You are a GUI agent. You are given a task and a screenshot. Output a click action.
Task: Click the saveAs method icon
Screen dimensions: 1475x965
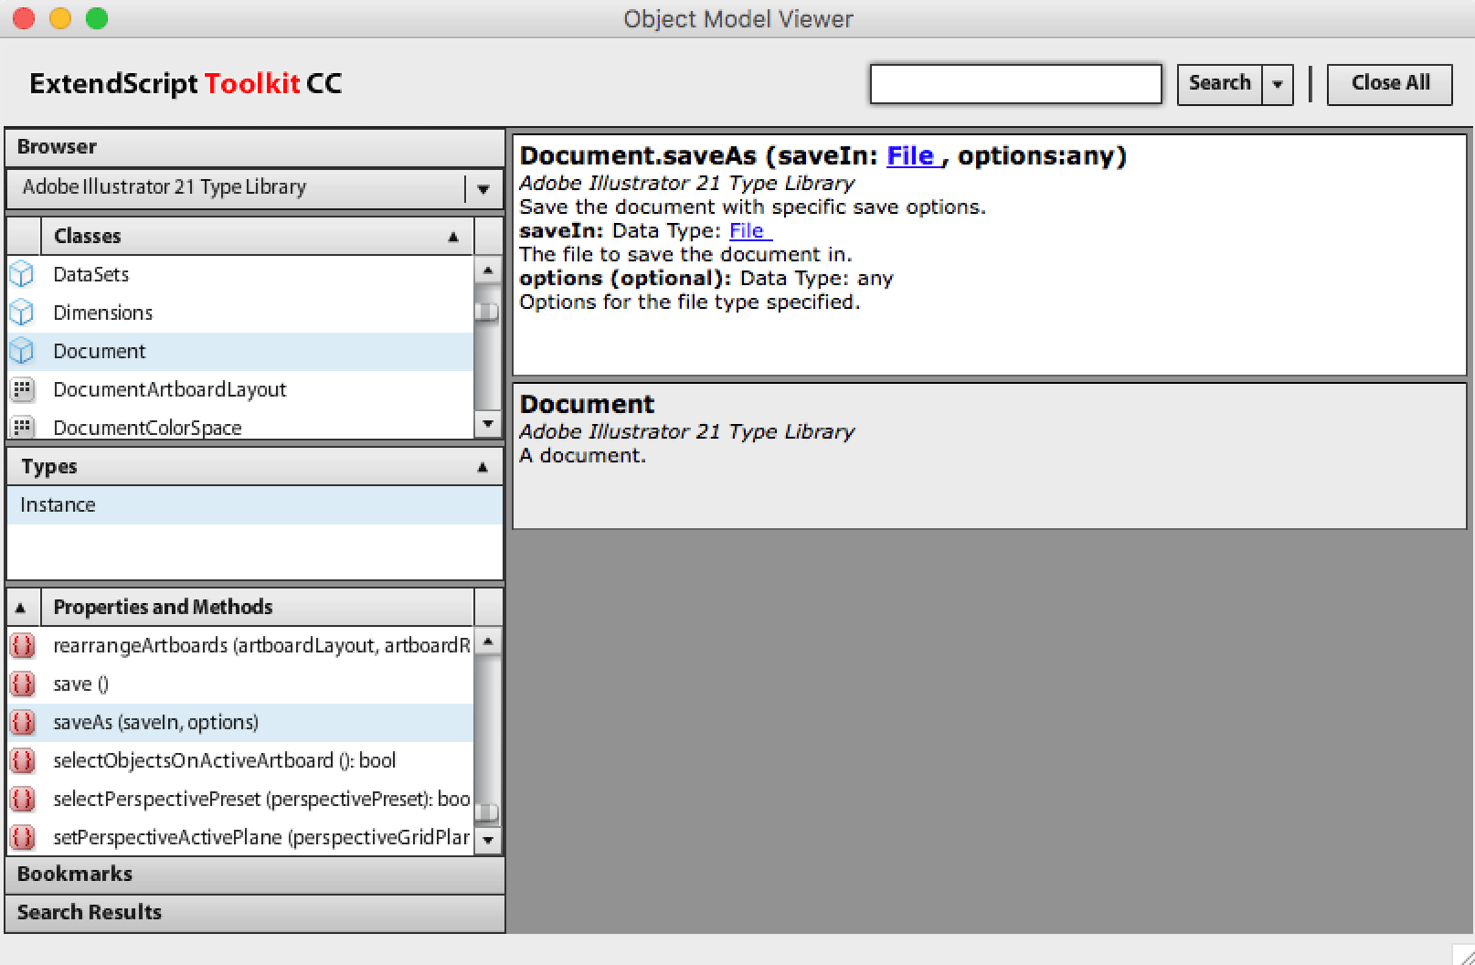[22, 722]
